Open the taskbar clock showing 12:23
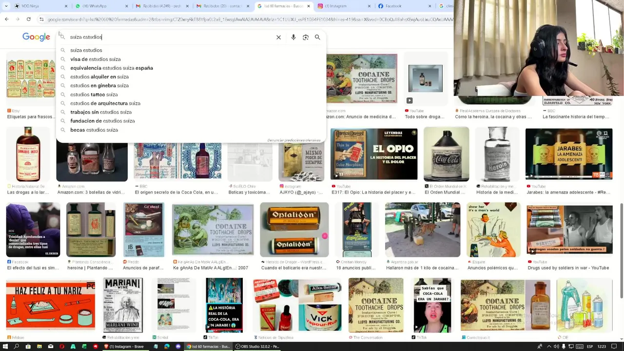Viewport: 624px width, 351px height. 602,347
